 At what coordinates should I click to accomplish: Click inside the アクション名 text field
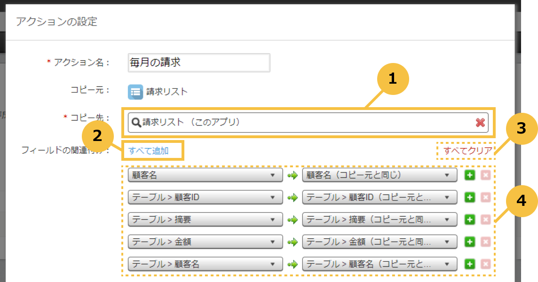click(x=198, y=63)
